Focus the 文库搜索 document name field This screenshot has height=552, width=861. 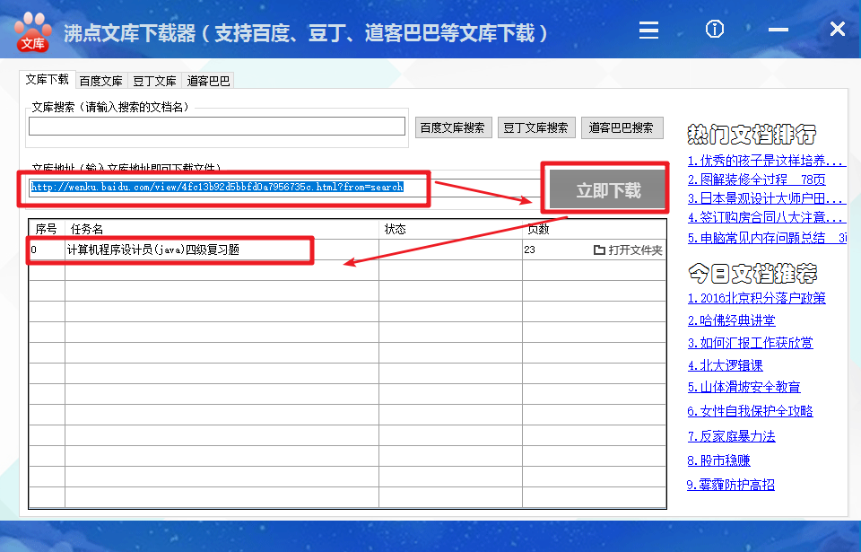coord(217,127)
